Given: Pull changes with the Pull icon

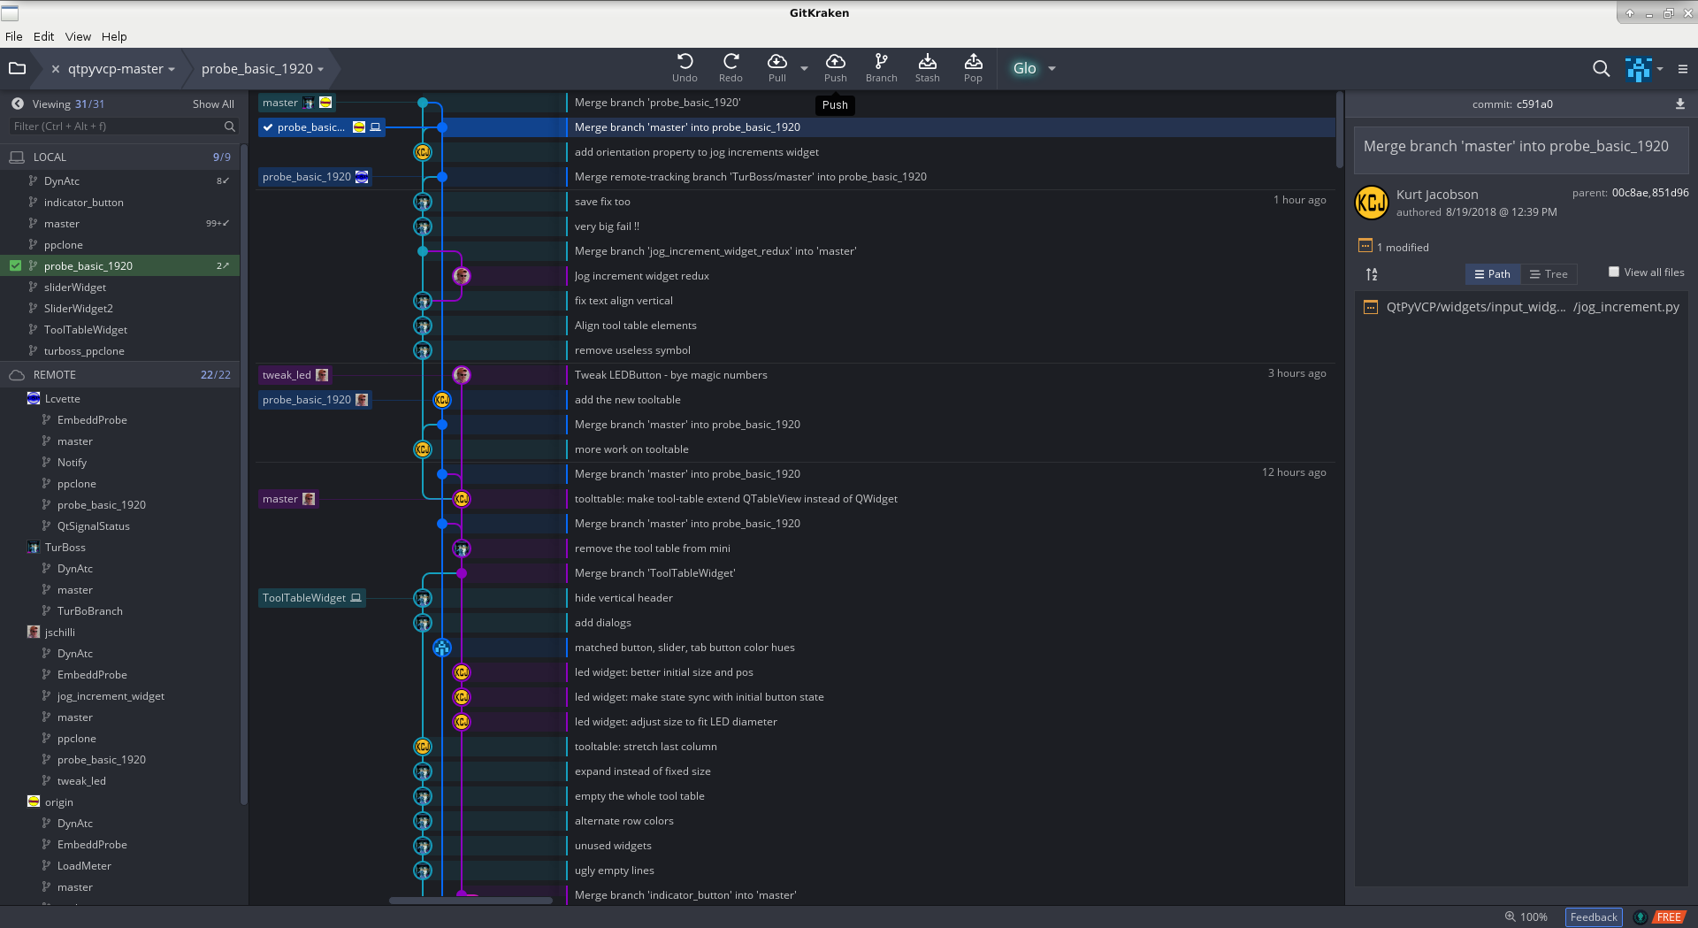Looking at the screenshot, I should tap(776, 61).
